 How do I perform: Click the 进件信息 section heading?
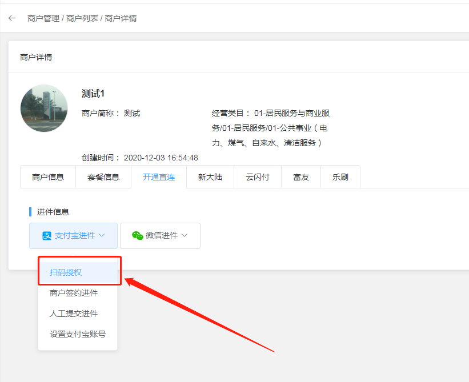[53, 212]
